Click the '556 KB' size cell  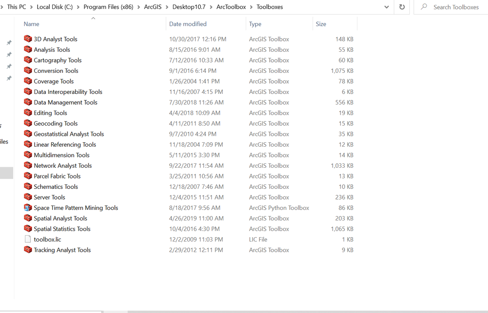344,102
